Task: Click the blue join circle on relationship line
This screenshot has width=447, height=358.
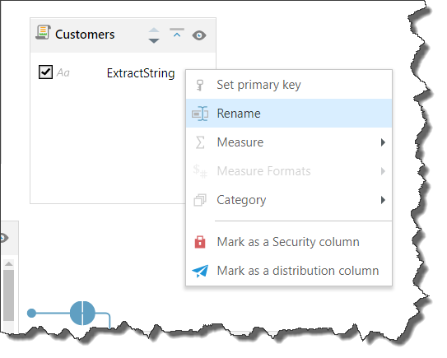Action: (x=82, y=313)
